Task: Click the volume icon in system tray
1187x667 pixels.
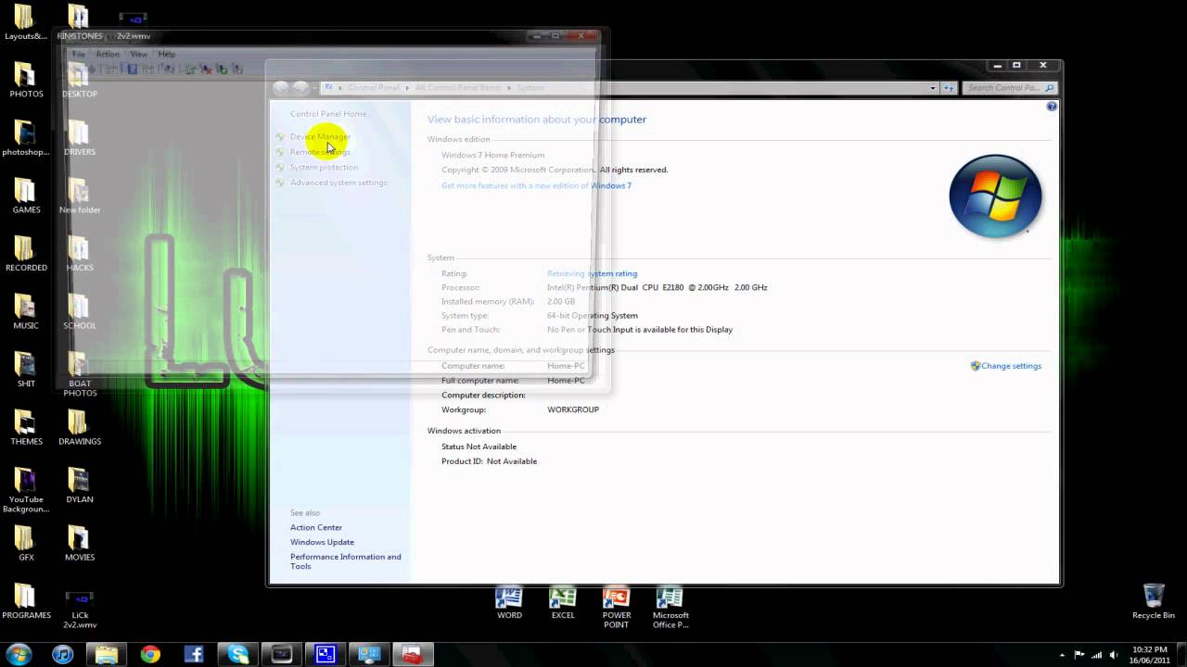Action: [1115, 655]
